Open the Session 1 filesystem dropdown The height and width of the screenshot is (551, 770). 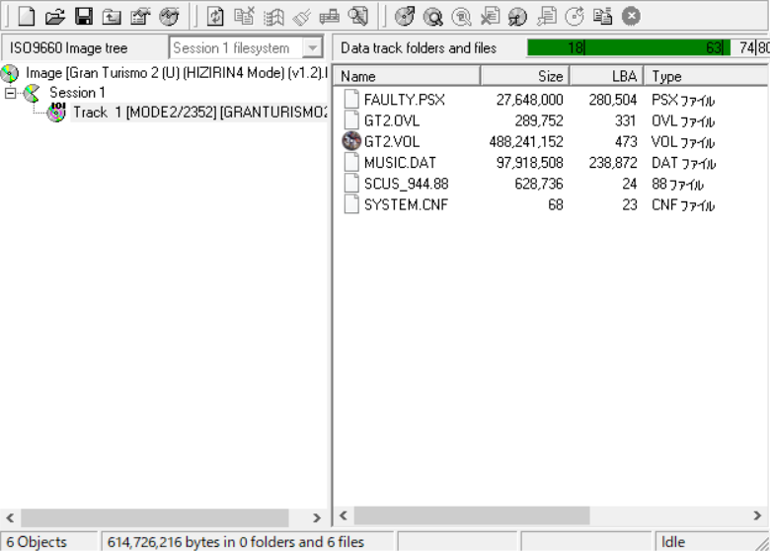[x=313, y=48]
